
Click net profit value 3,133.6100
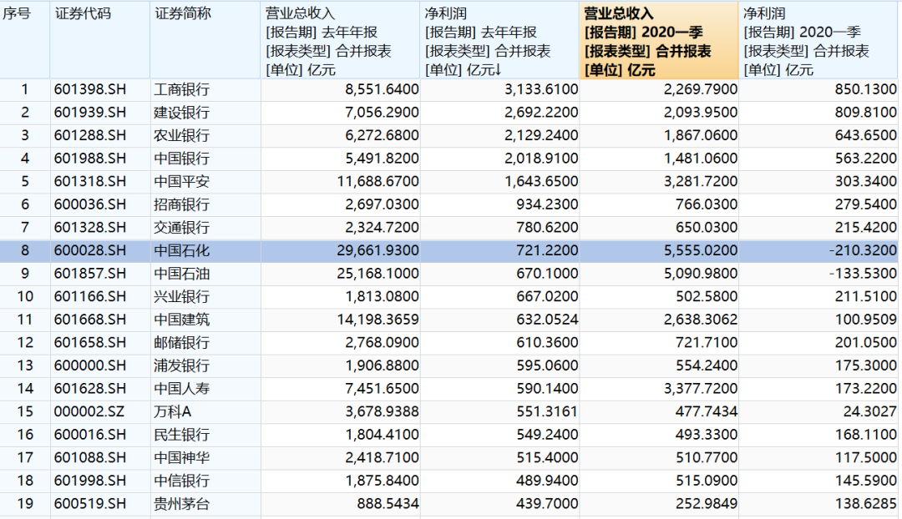point(541,89)
